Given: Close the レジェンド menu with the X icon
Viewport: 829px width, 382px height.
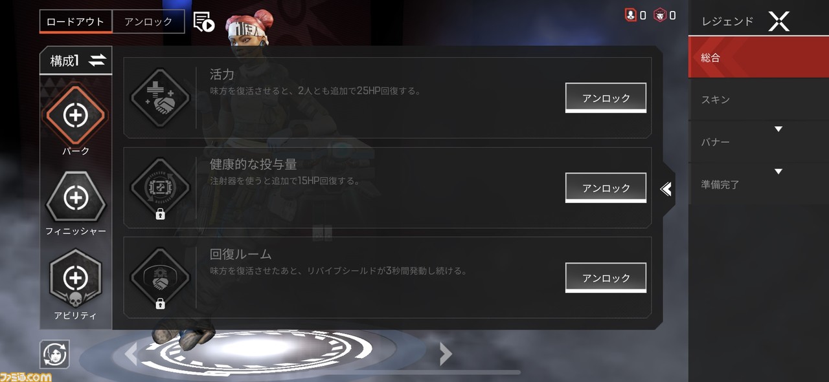Looking at the screenshot, I should [x=778, y=21].
